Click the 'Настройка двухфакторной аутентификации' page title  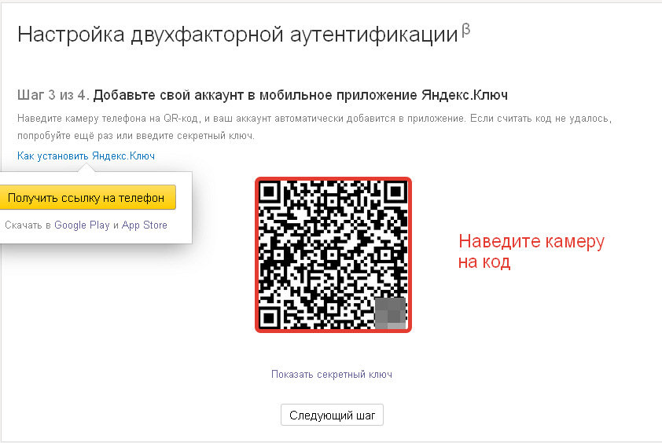point(237,35)
